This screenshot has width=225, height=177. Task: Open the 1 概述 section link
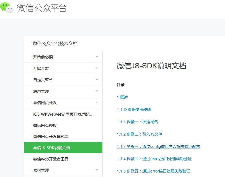[122, 97]
